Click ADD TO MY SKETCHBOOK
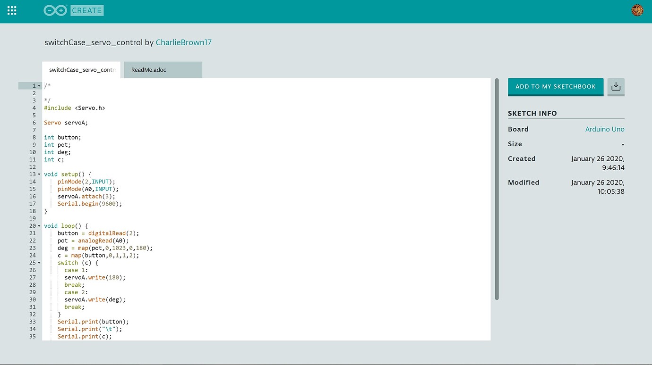652x365 pixels. (x=556, y=86)
